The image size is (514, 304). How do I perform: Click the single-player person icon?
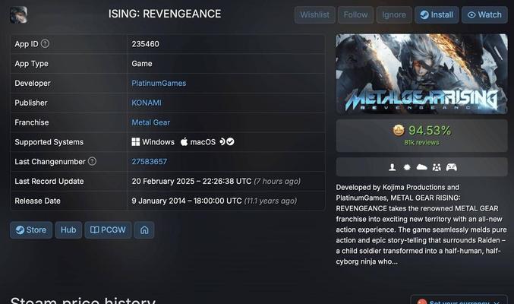[x=393, y=167]
